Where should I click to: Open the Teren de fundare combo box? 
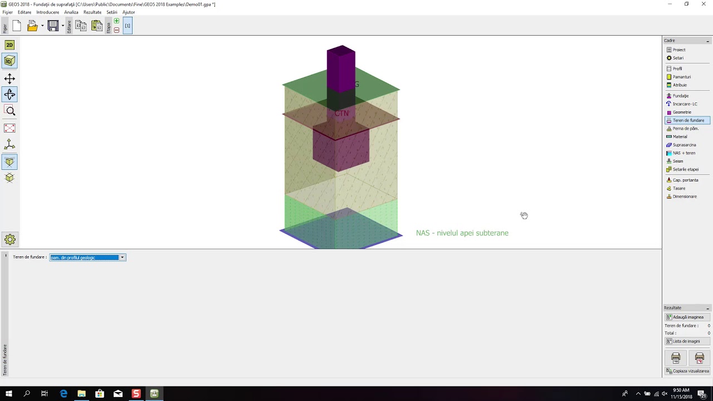(x=88, y=257)
